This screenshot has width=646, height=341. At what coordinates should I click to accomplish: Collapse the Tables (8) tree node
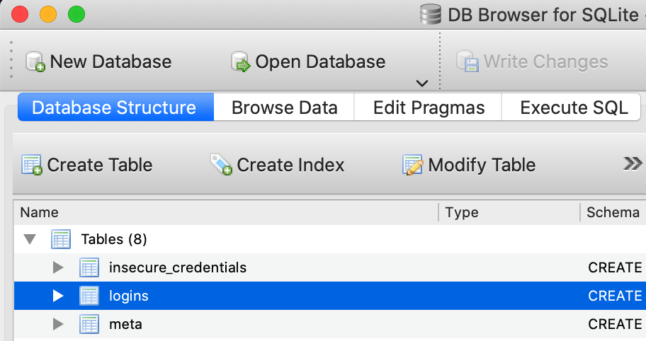pyautogui.click(x=30, y=240)
